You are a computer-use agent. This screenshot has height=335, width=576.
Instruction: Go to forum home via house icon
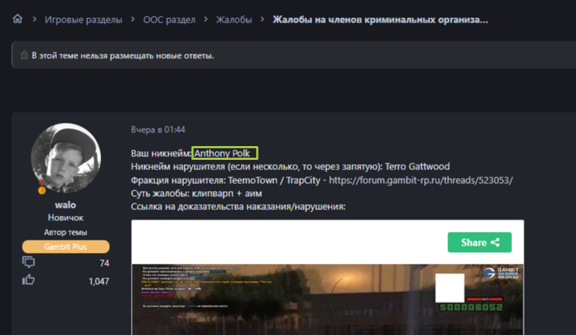pyautogui.click(x=17, y=19)
